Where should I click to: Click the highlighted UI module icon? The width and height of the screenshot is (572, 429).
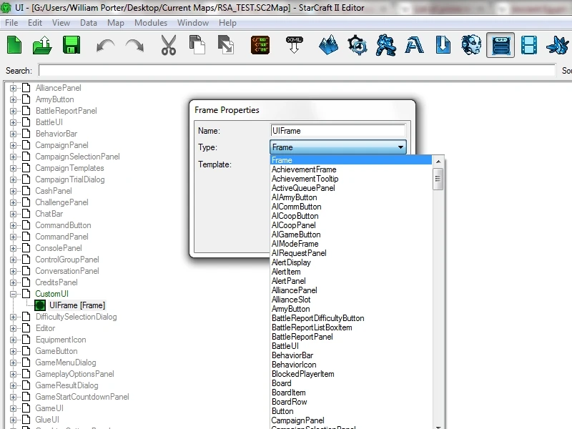(500, 45)
